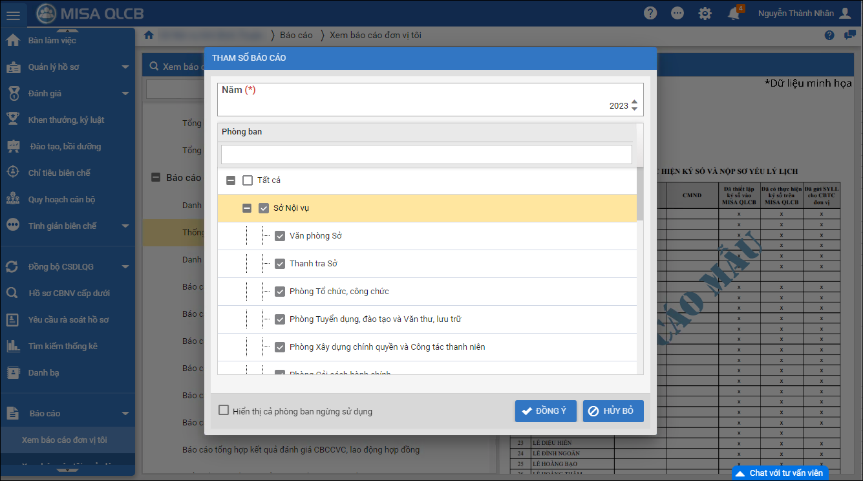Click the Đồng ý button
The width and height of the screenshot is (863, 481).
545,411
